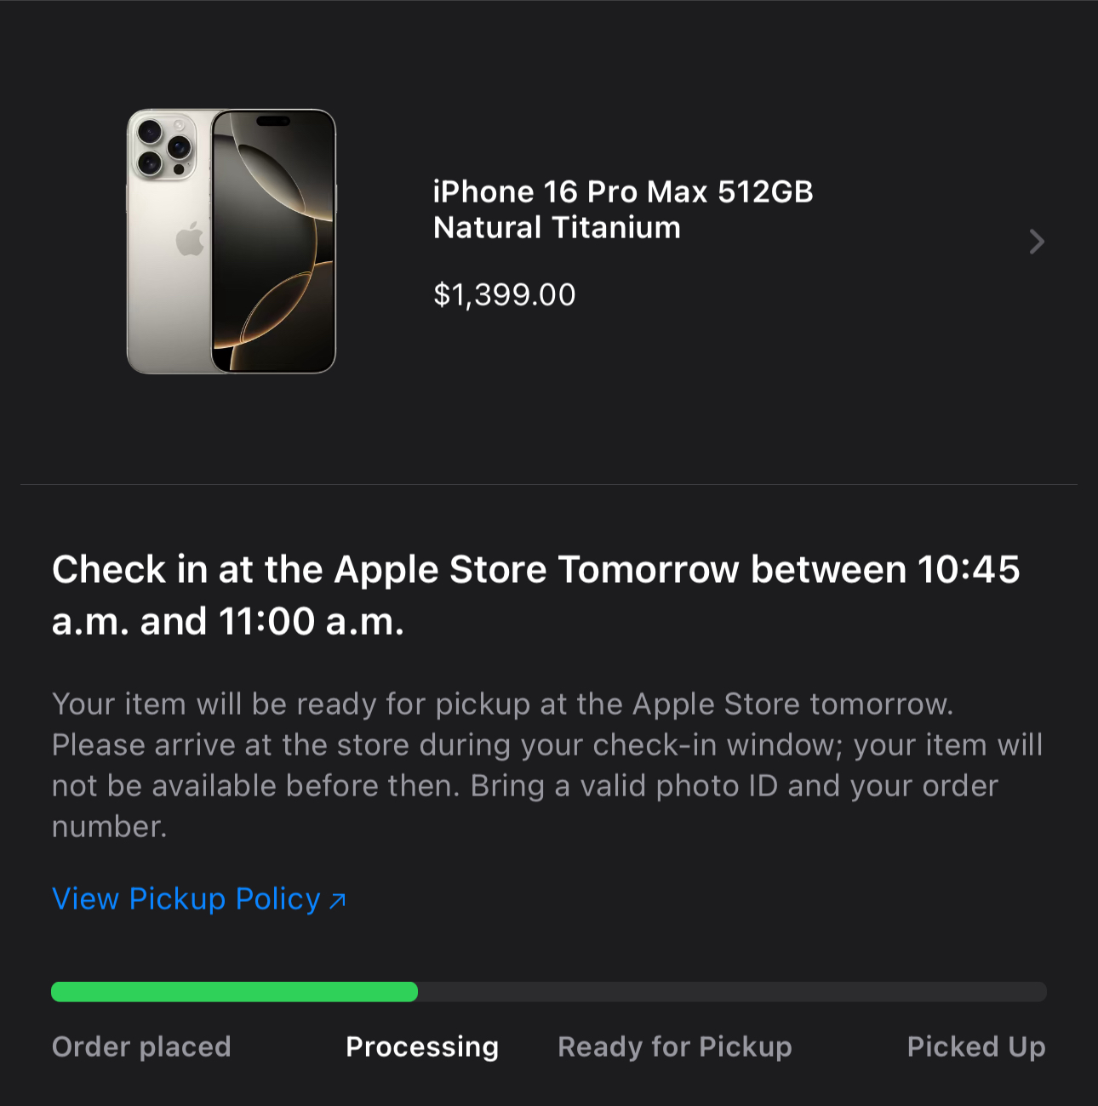
Task: Click the Dynamic Island on phone display
Action: point(273,121)
